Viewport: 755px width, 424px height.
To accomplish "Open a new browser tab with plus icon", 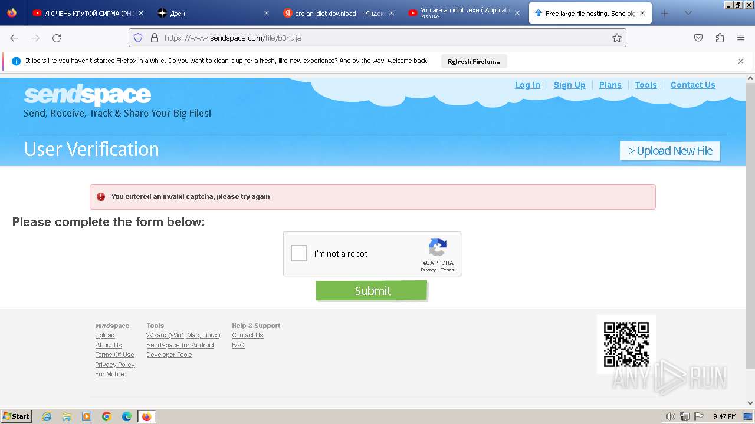I will [x=665, y=13].
